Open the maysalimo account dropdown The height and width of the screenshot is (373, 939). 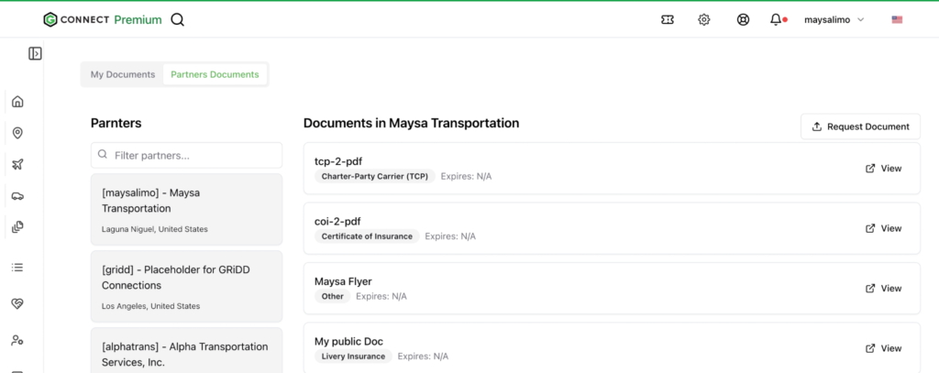(x=834, y=20)
